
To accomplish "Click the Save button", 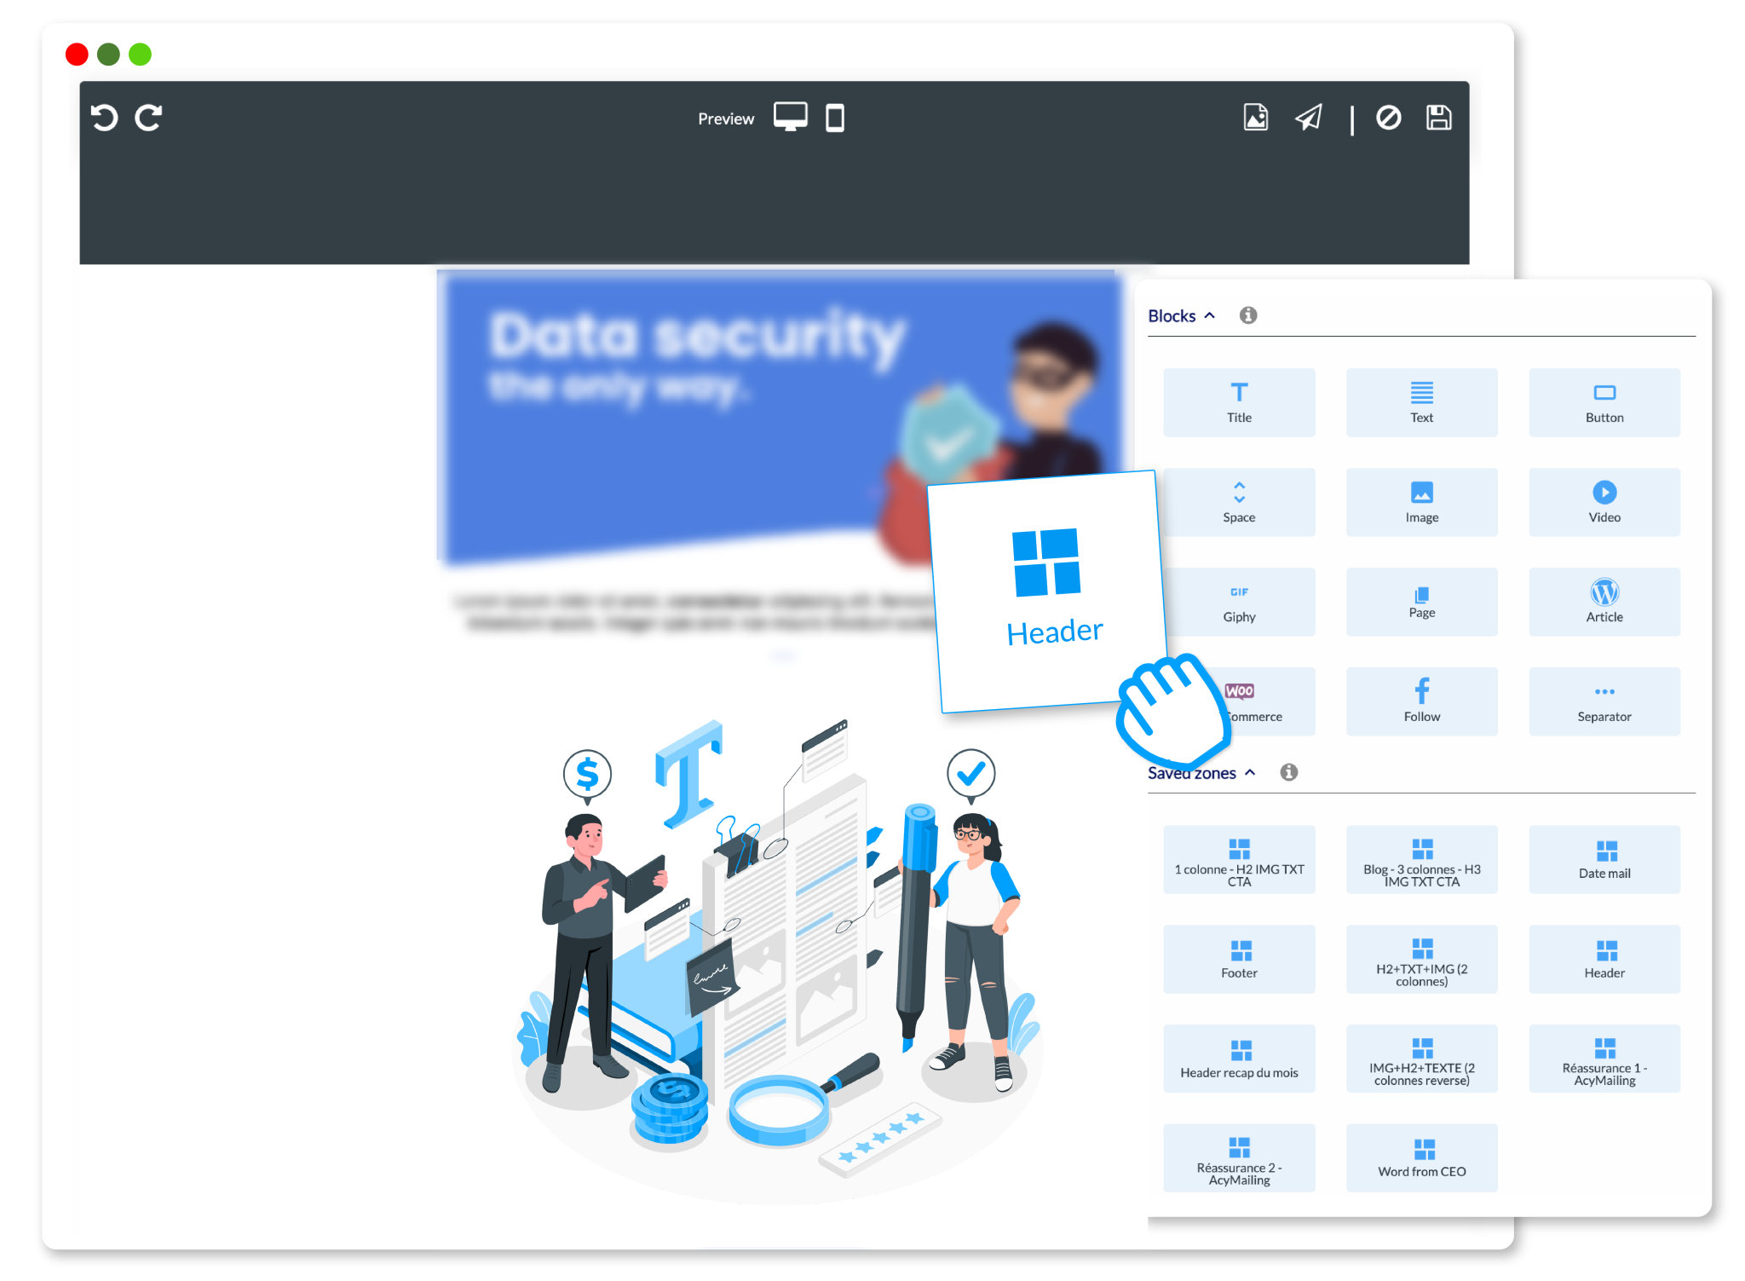I will point(1439,115).
